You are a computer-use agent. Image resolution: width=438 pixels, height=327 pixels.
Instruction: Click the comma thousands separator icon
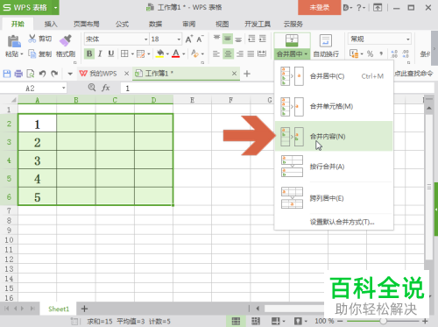click(x=381, y=53)
